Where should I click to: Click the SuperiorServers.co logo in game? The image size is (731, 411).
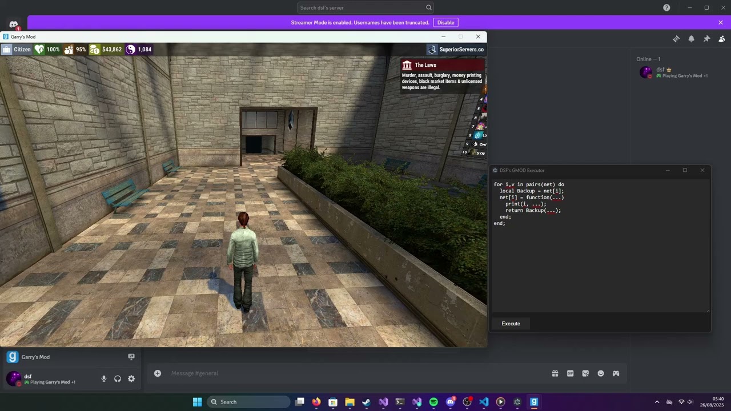point(432,50)
